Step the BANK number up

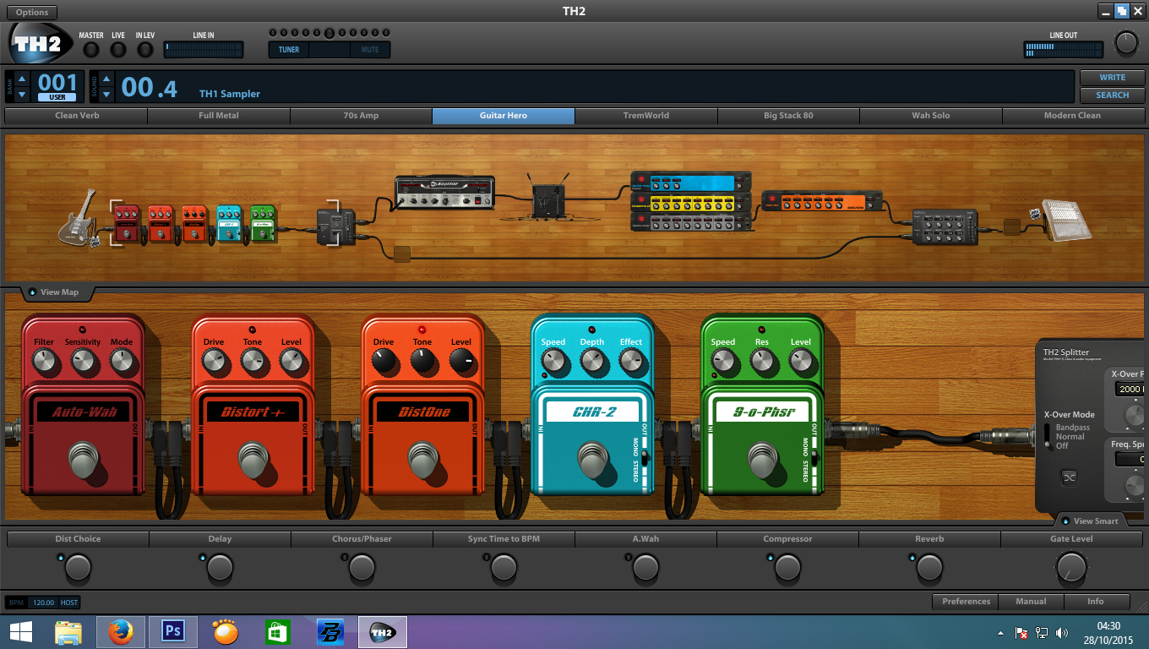[23, 79]
